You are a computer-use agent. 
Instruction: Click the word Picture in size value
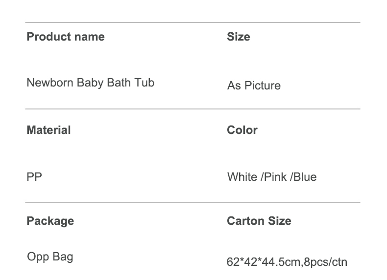[x=263, y=86]
